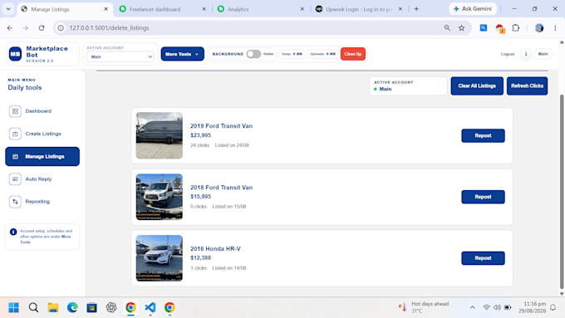Select the Create Listings sidebar icon
565x318 pixels.
click(x=15, y=134)
